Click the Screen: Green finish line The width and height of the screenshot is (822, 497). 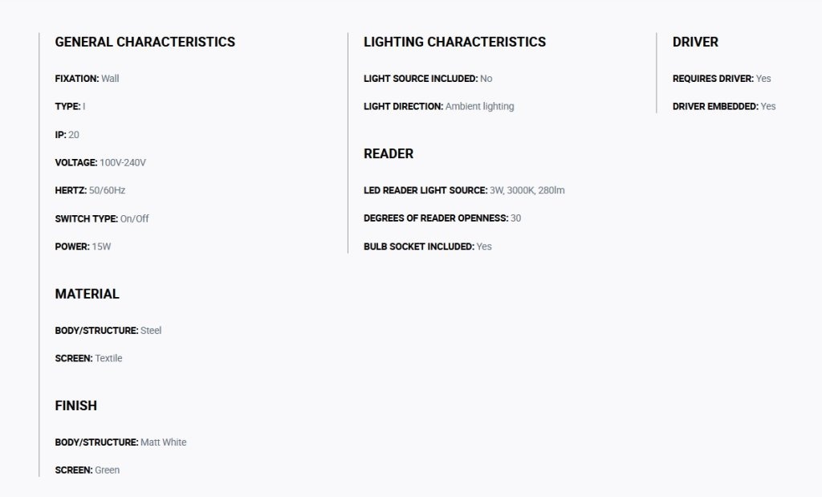pyautogui.click(x=87, y=471)
